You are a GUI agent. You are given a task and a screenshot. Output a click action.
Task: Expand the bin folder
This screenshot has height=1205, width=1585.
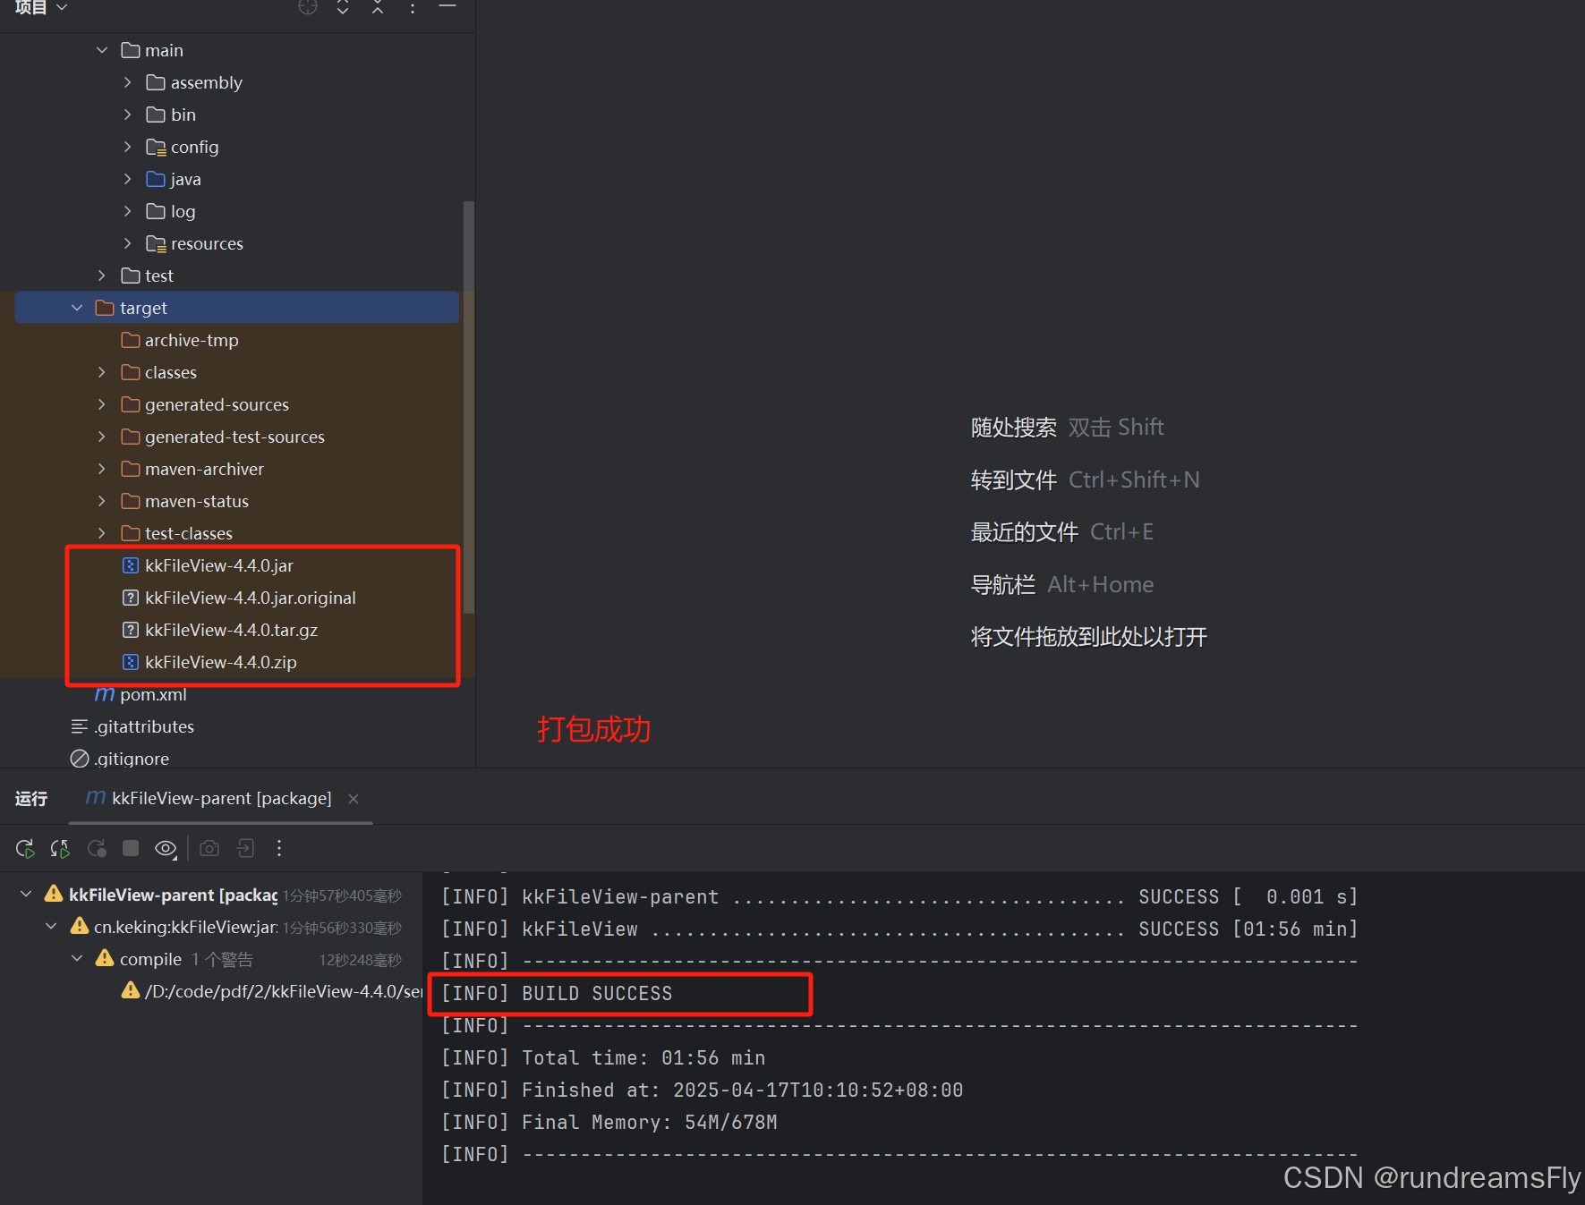127,115
